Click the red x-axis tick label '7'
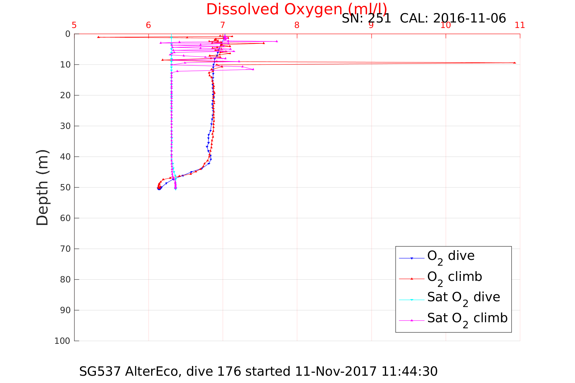This screenshot has width=575, height=383. click(x=223, y=25)
